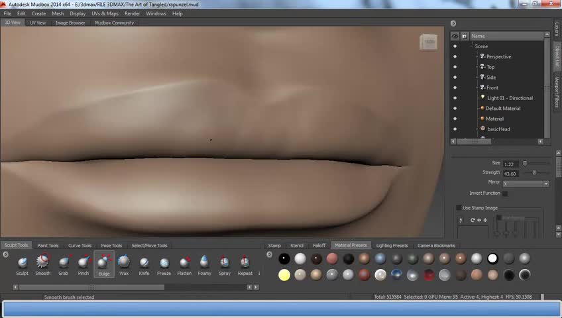Click the sculpt tools tray horizontal scrollbar

coord(91,288)
